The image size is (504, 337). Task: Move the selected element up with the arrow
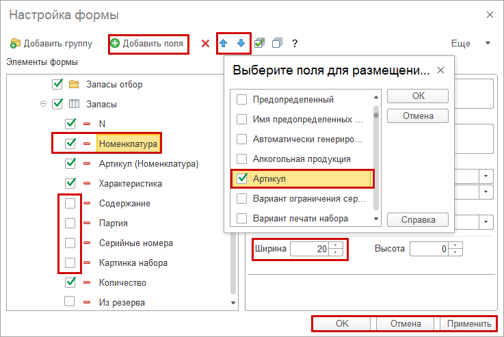[x=224, y=44]
